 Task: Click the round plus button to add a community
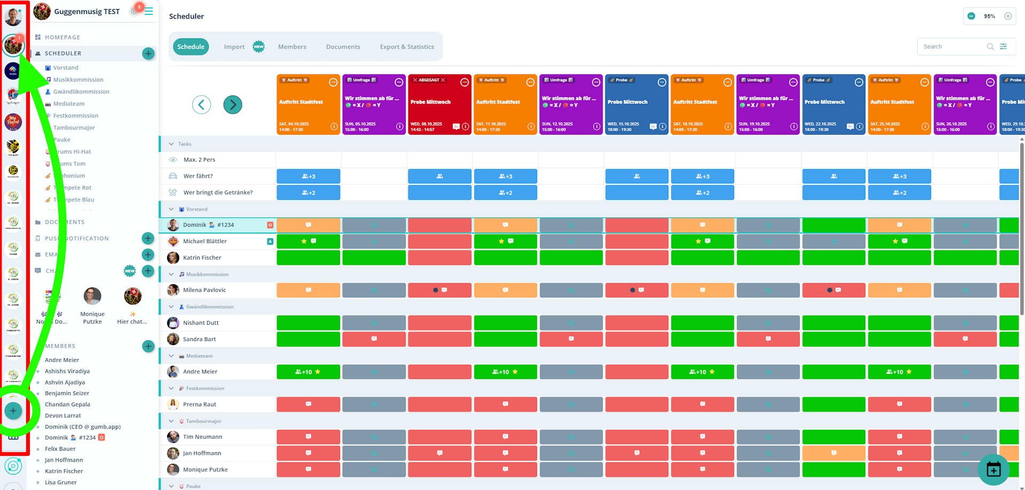click(13, 411)
